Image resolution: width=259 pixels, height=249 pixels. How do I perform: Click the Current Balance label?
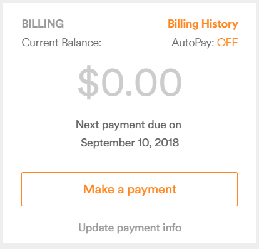(x=61, y=43)
